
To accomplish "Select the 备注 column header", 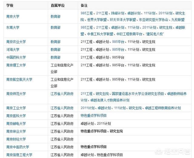I will [84, 5].
